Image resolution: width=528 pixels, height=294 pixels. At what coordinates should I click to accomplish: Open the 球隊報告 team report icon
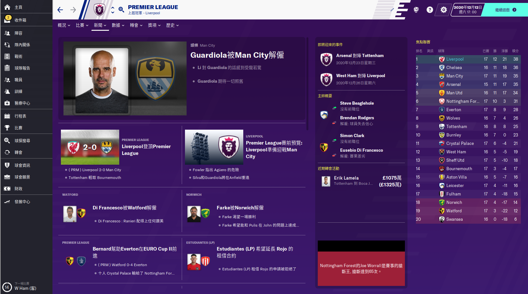[7, 68]
